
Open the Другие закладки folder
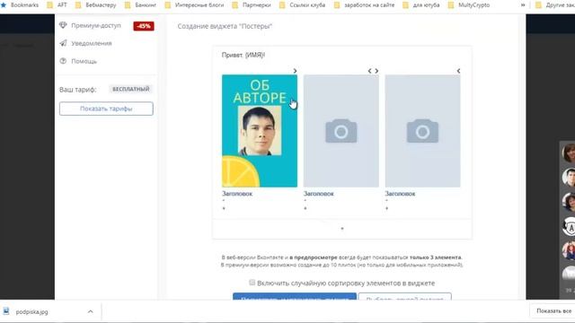click(x=555, y=5)
